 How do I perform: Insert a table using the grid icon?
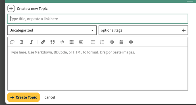tap(72, 42)
